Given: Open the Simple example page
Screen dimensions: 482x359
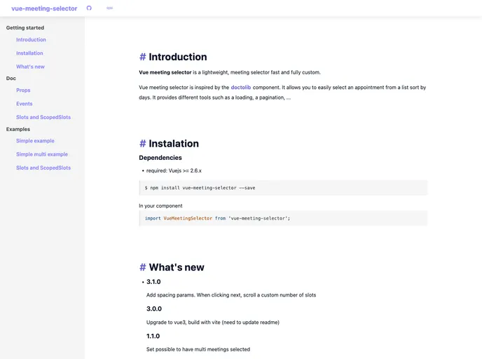Looking at the screenshot, I should [x=35, y=141].
